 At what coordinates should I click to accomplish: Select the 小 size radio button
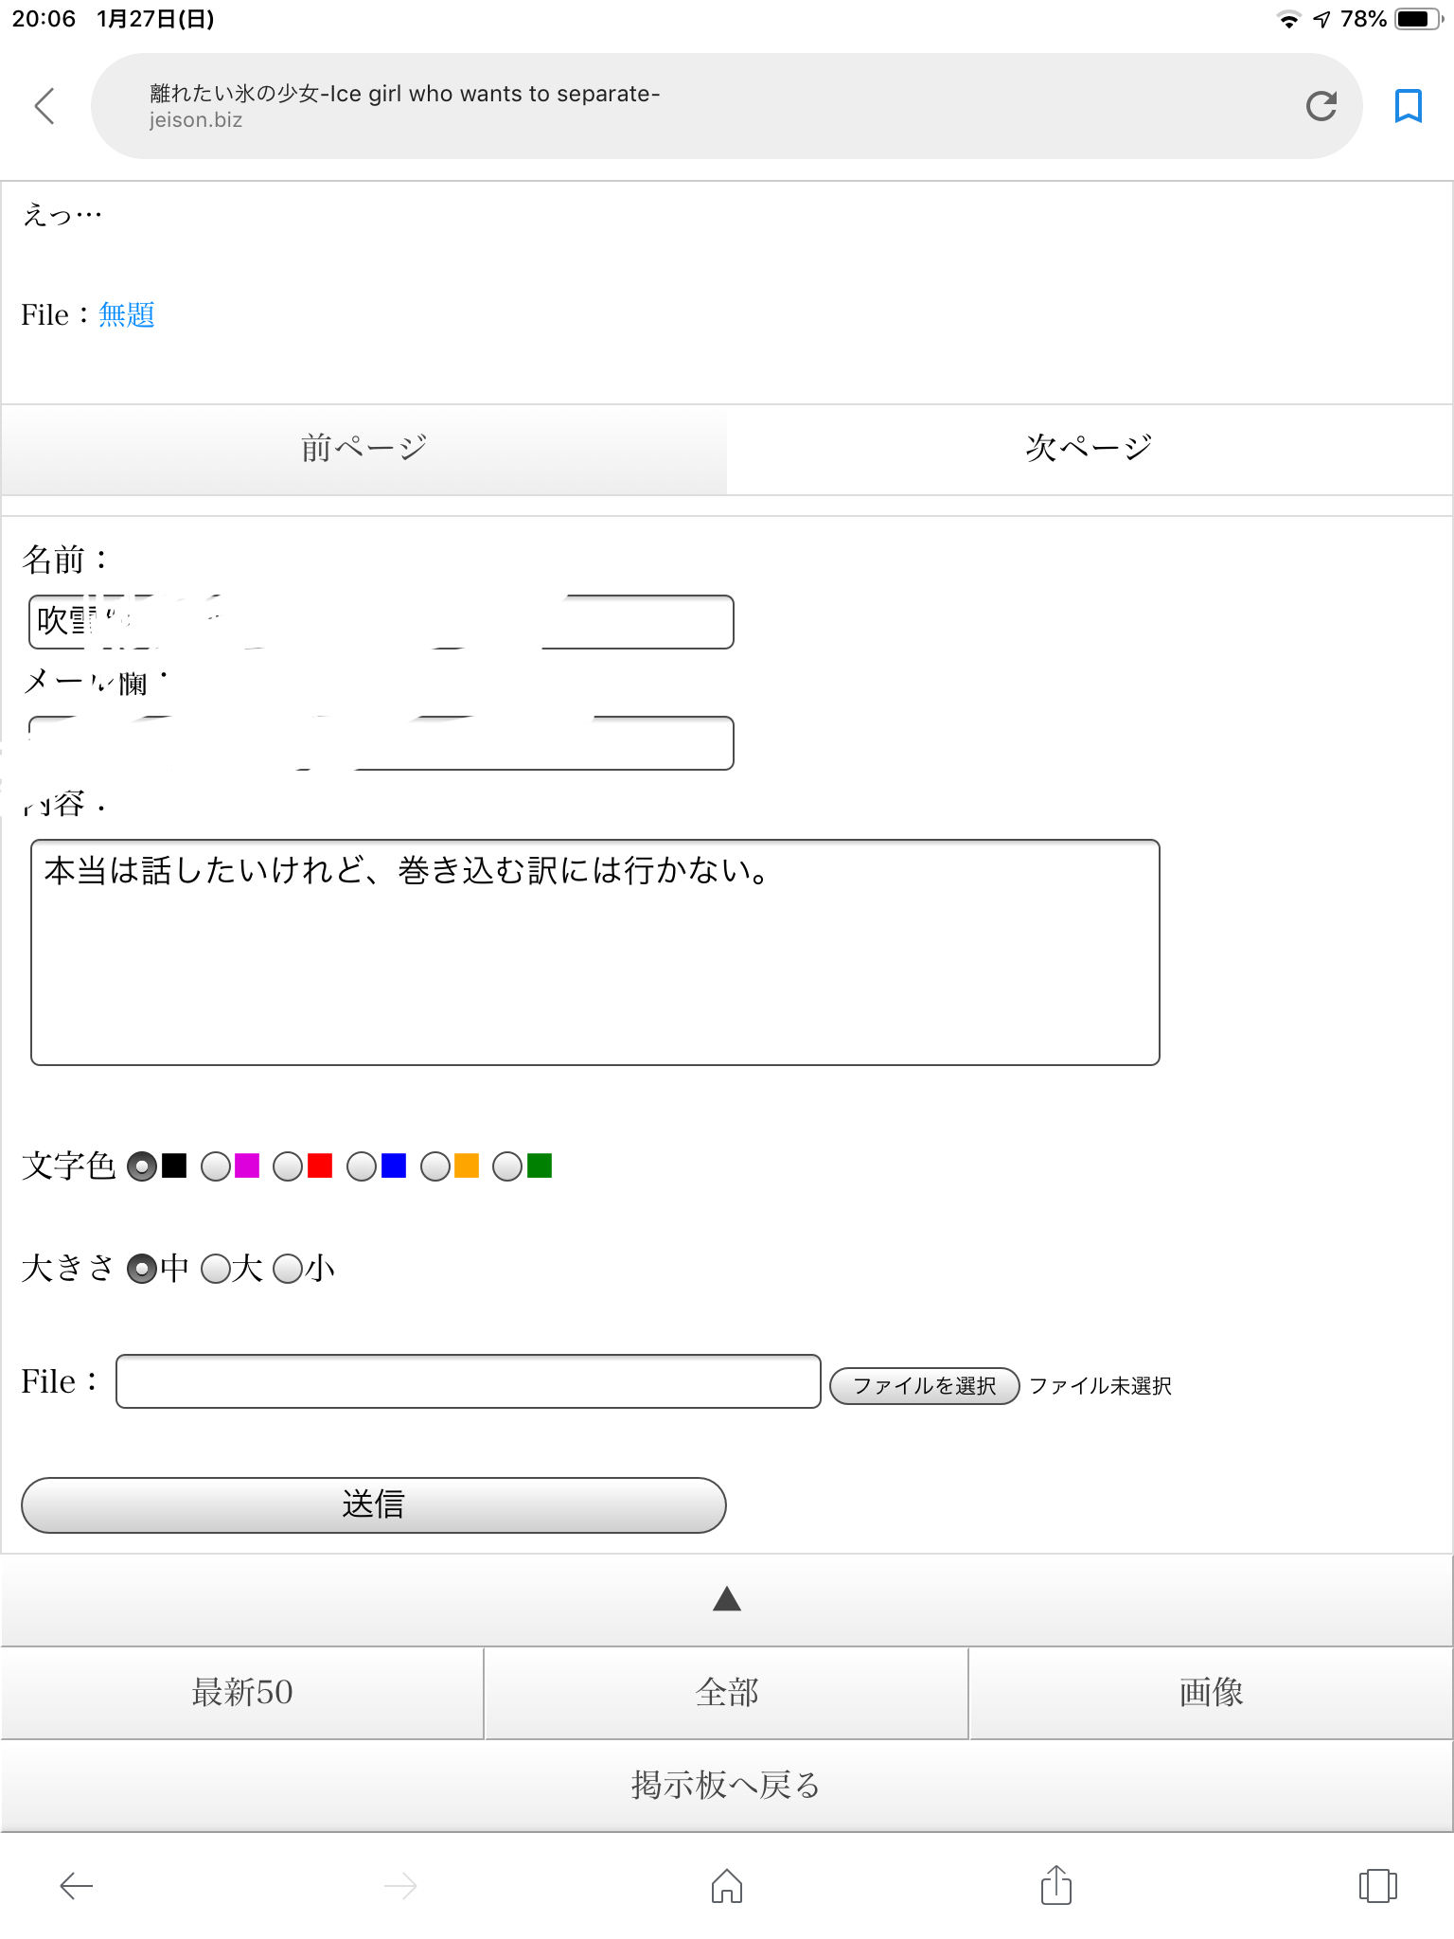(x=288, y=1268)
